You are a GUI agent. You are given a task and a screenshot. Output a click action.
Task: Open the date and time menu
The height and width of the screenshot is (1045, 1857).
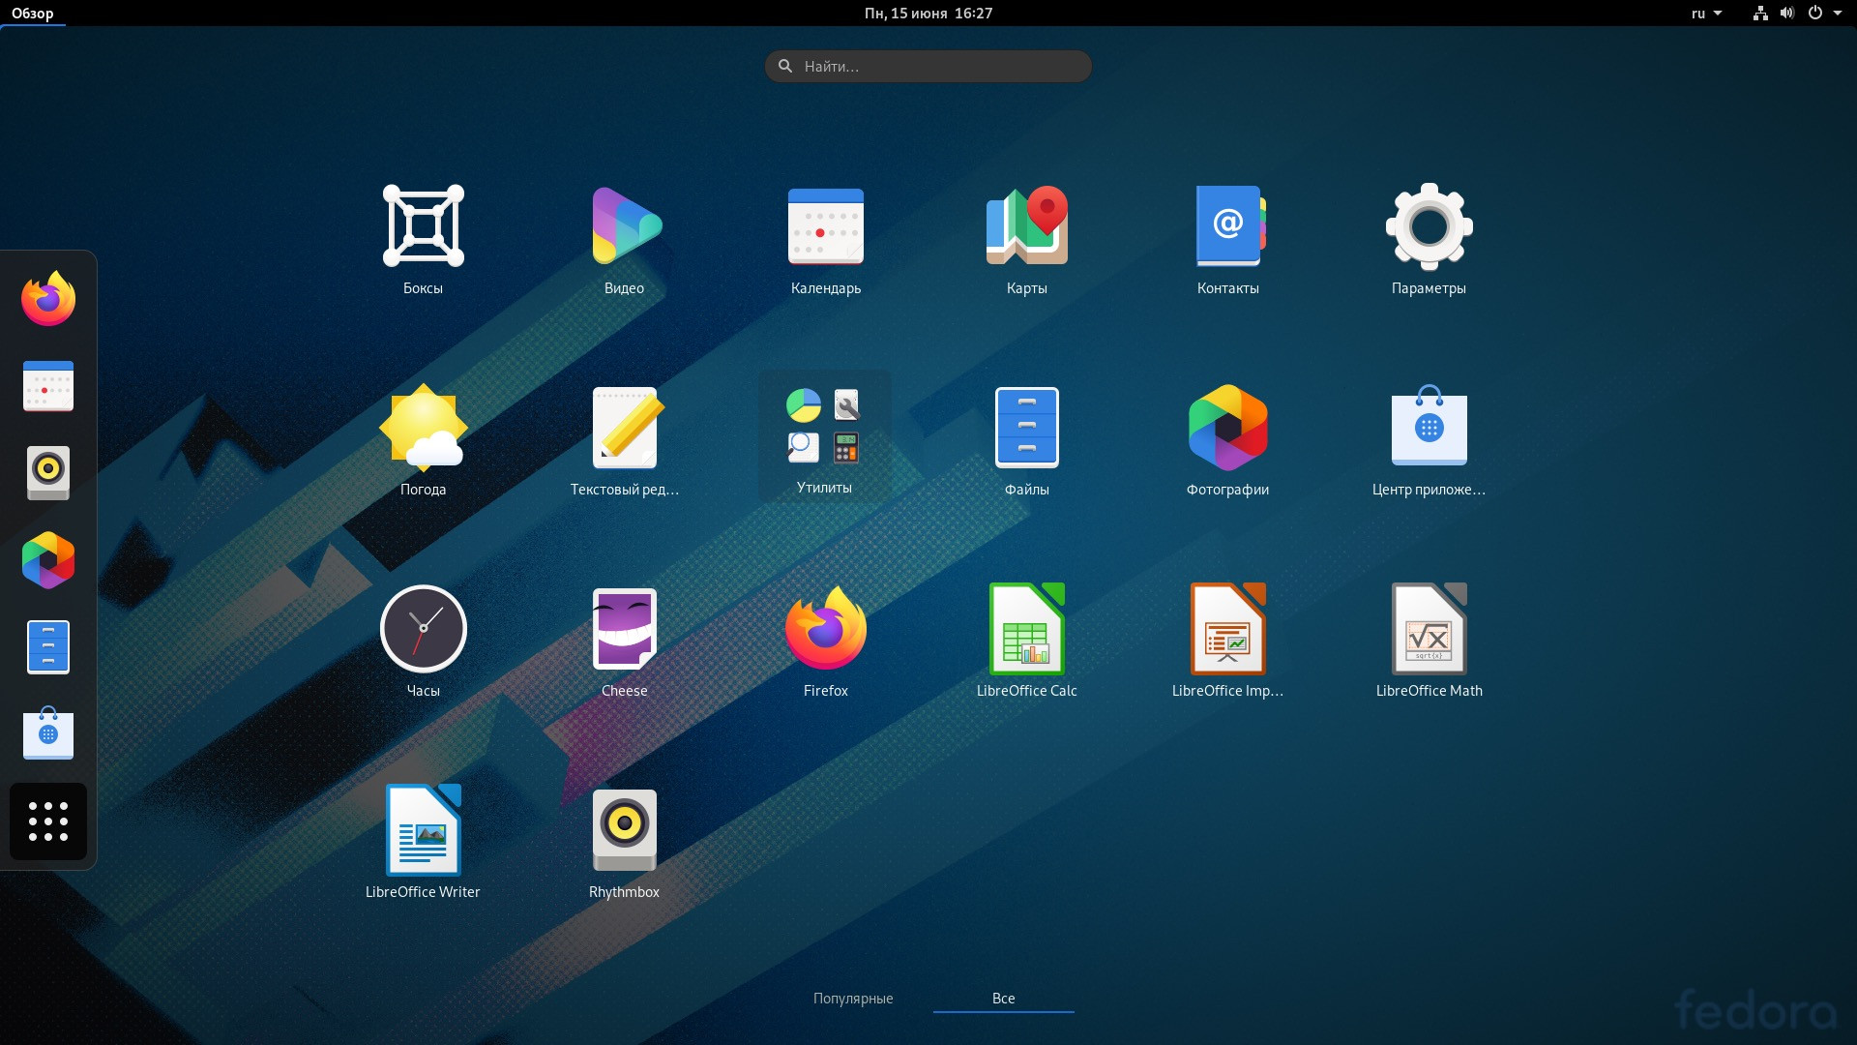coord(928,14)
